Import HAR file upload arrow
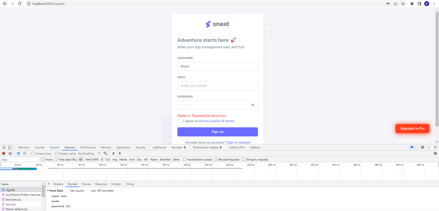Image resolution: width=439 pixels, height=211 pixels. [113, 154]
